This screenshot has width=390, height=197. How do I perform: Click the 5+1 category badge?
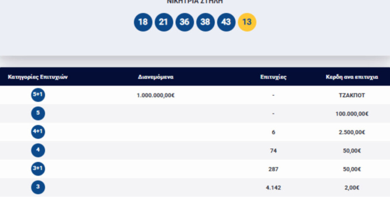pos(38,95)
